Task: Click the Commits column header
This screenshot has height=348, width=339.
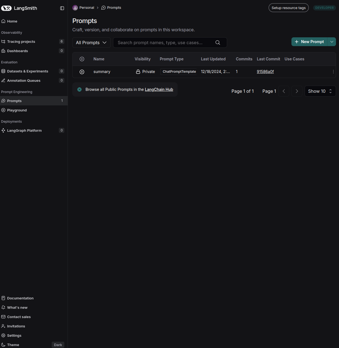Action: point(244,59)
